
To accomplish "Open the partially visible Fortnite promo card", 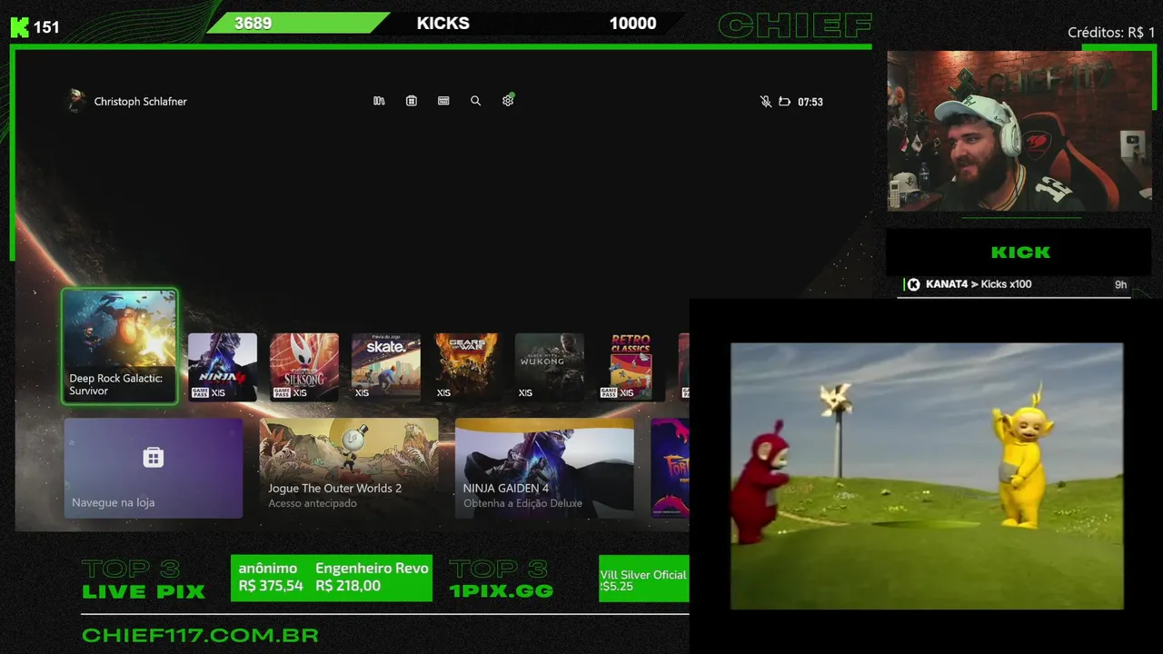I will click(671, 468).
